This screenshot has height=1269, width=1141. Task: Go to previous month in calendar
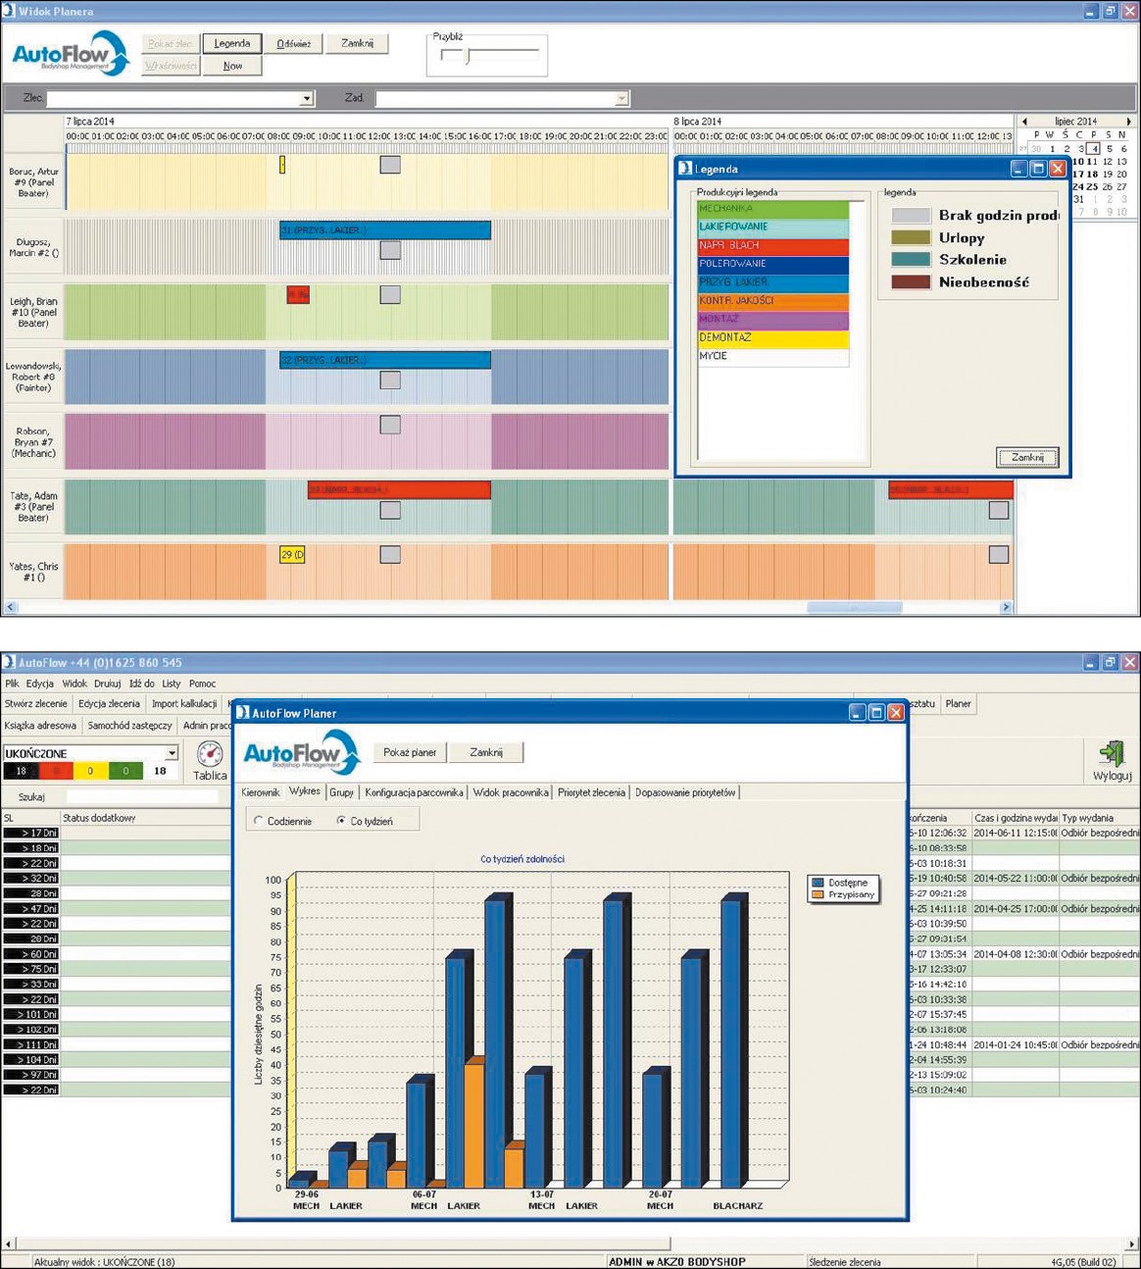click(1024, 122)
